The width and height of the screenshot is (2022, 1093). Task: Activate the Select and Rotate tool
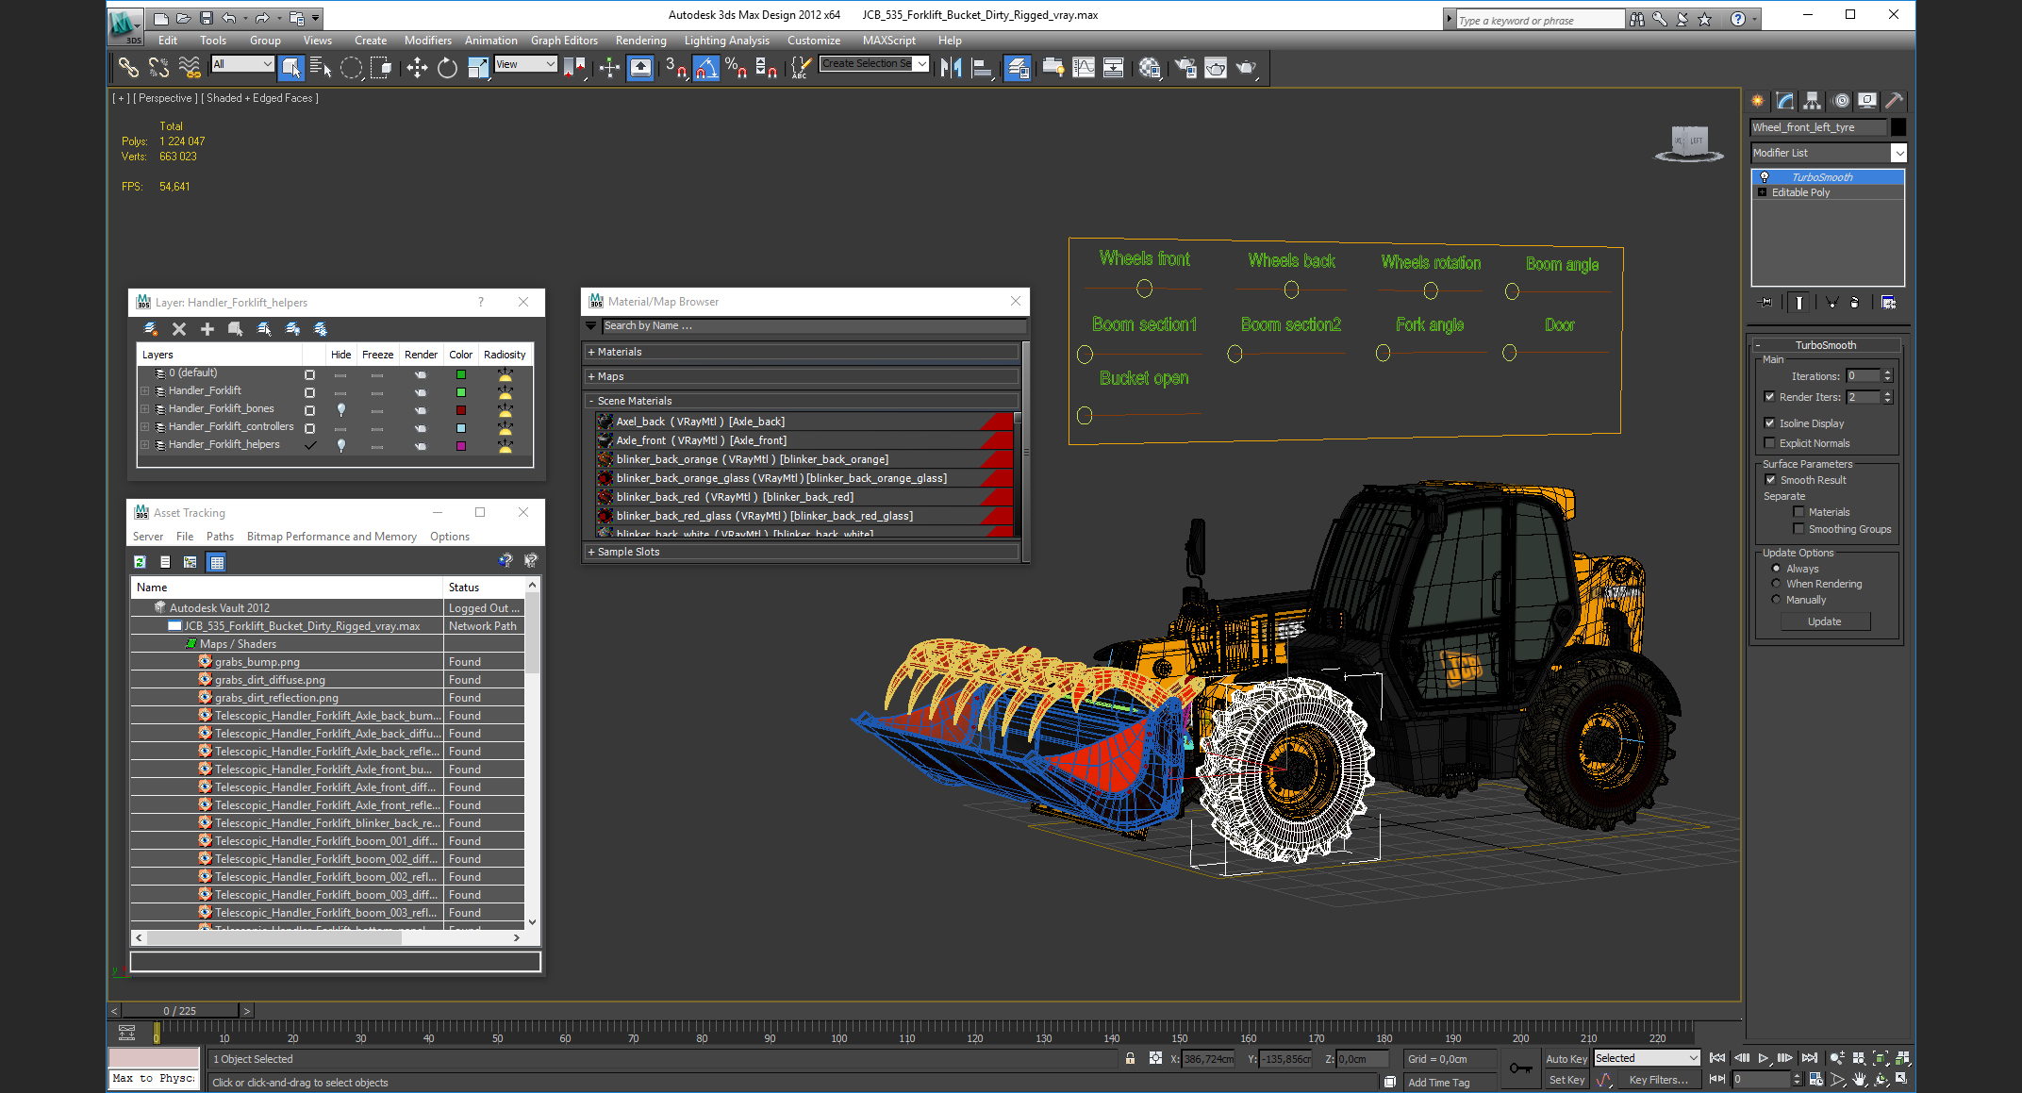(x=447, y=67)
